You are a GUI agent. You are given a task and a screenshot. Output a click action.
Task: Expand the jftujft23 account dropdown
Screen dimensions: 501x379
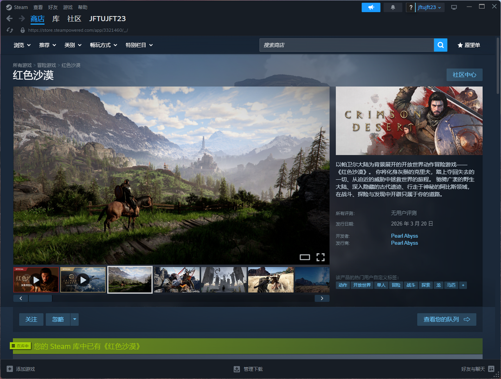(x=430, y=7)
